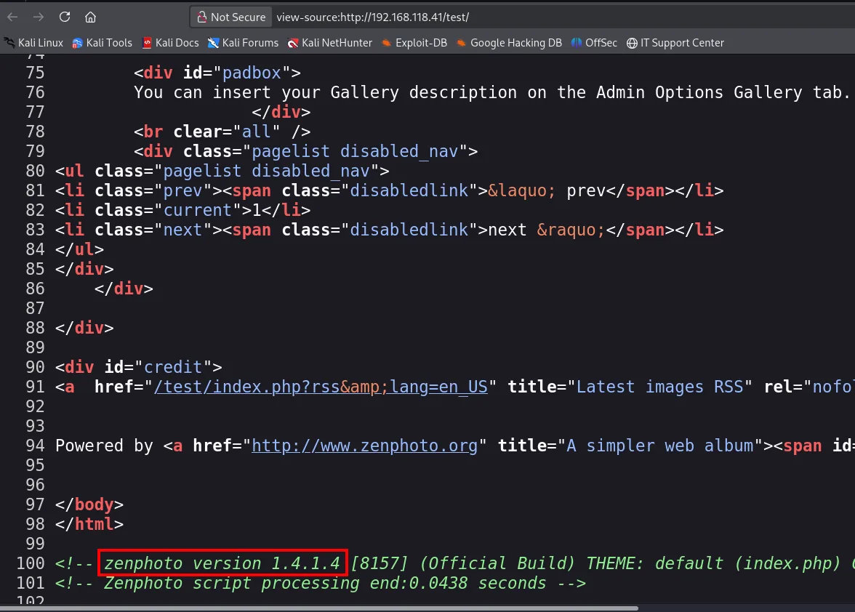Click the 'padbox' id value on line 75
This screenshot has width=855, height=612.
[252, 73]
